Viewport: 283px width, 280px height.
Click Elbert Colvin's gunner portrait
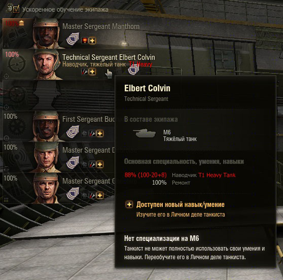[x=47, y=64]
